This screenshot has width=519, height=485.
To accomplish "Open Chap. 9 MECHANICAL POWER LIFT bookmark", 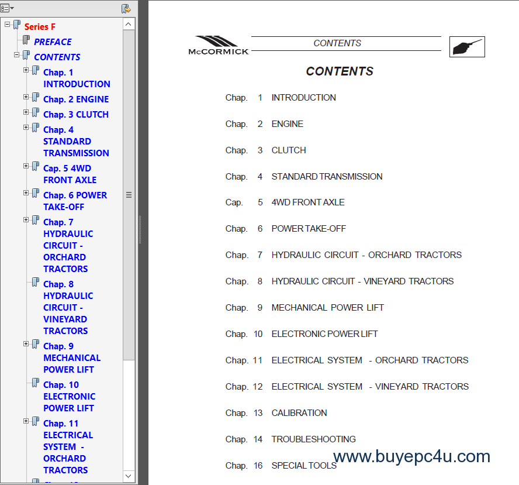I will pos(72,358).
